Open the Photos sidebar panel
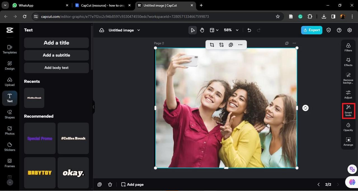Screen dimensions: 358x191 pyautogui.click(x=10, y=130)
